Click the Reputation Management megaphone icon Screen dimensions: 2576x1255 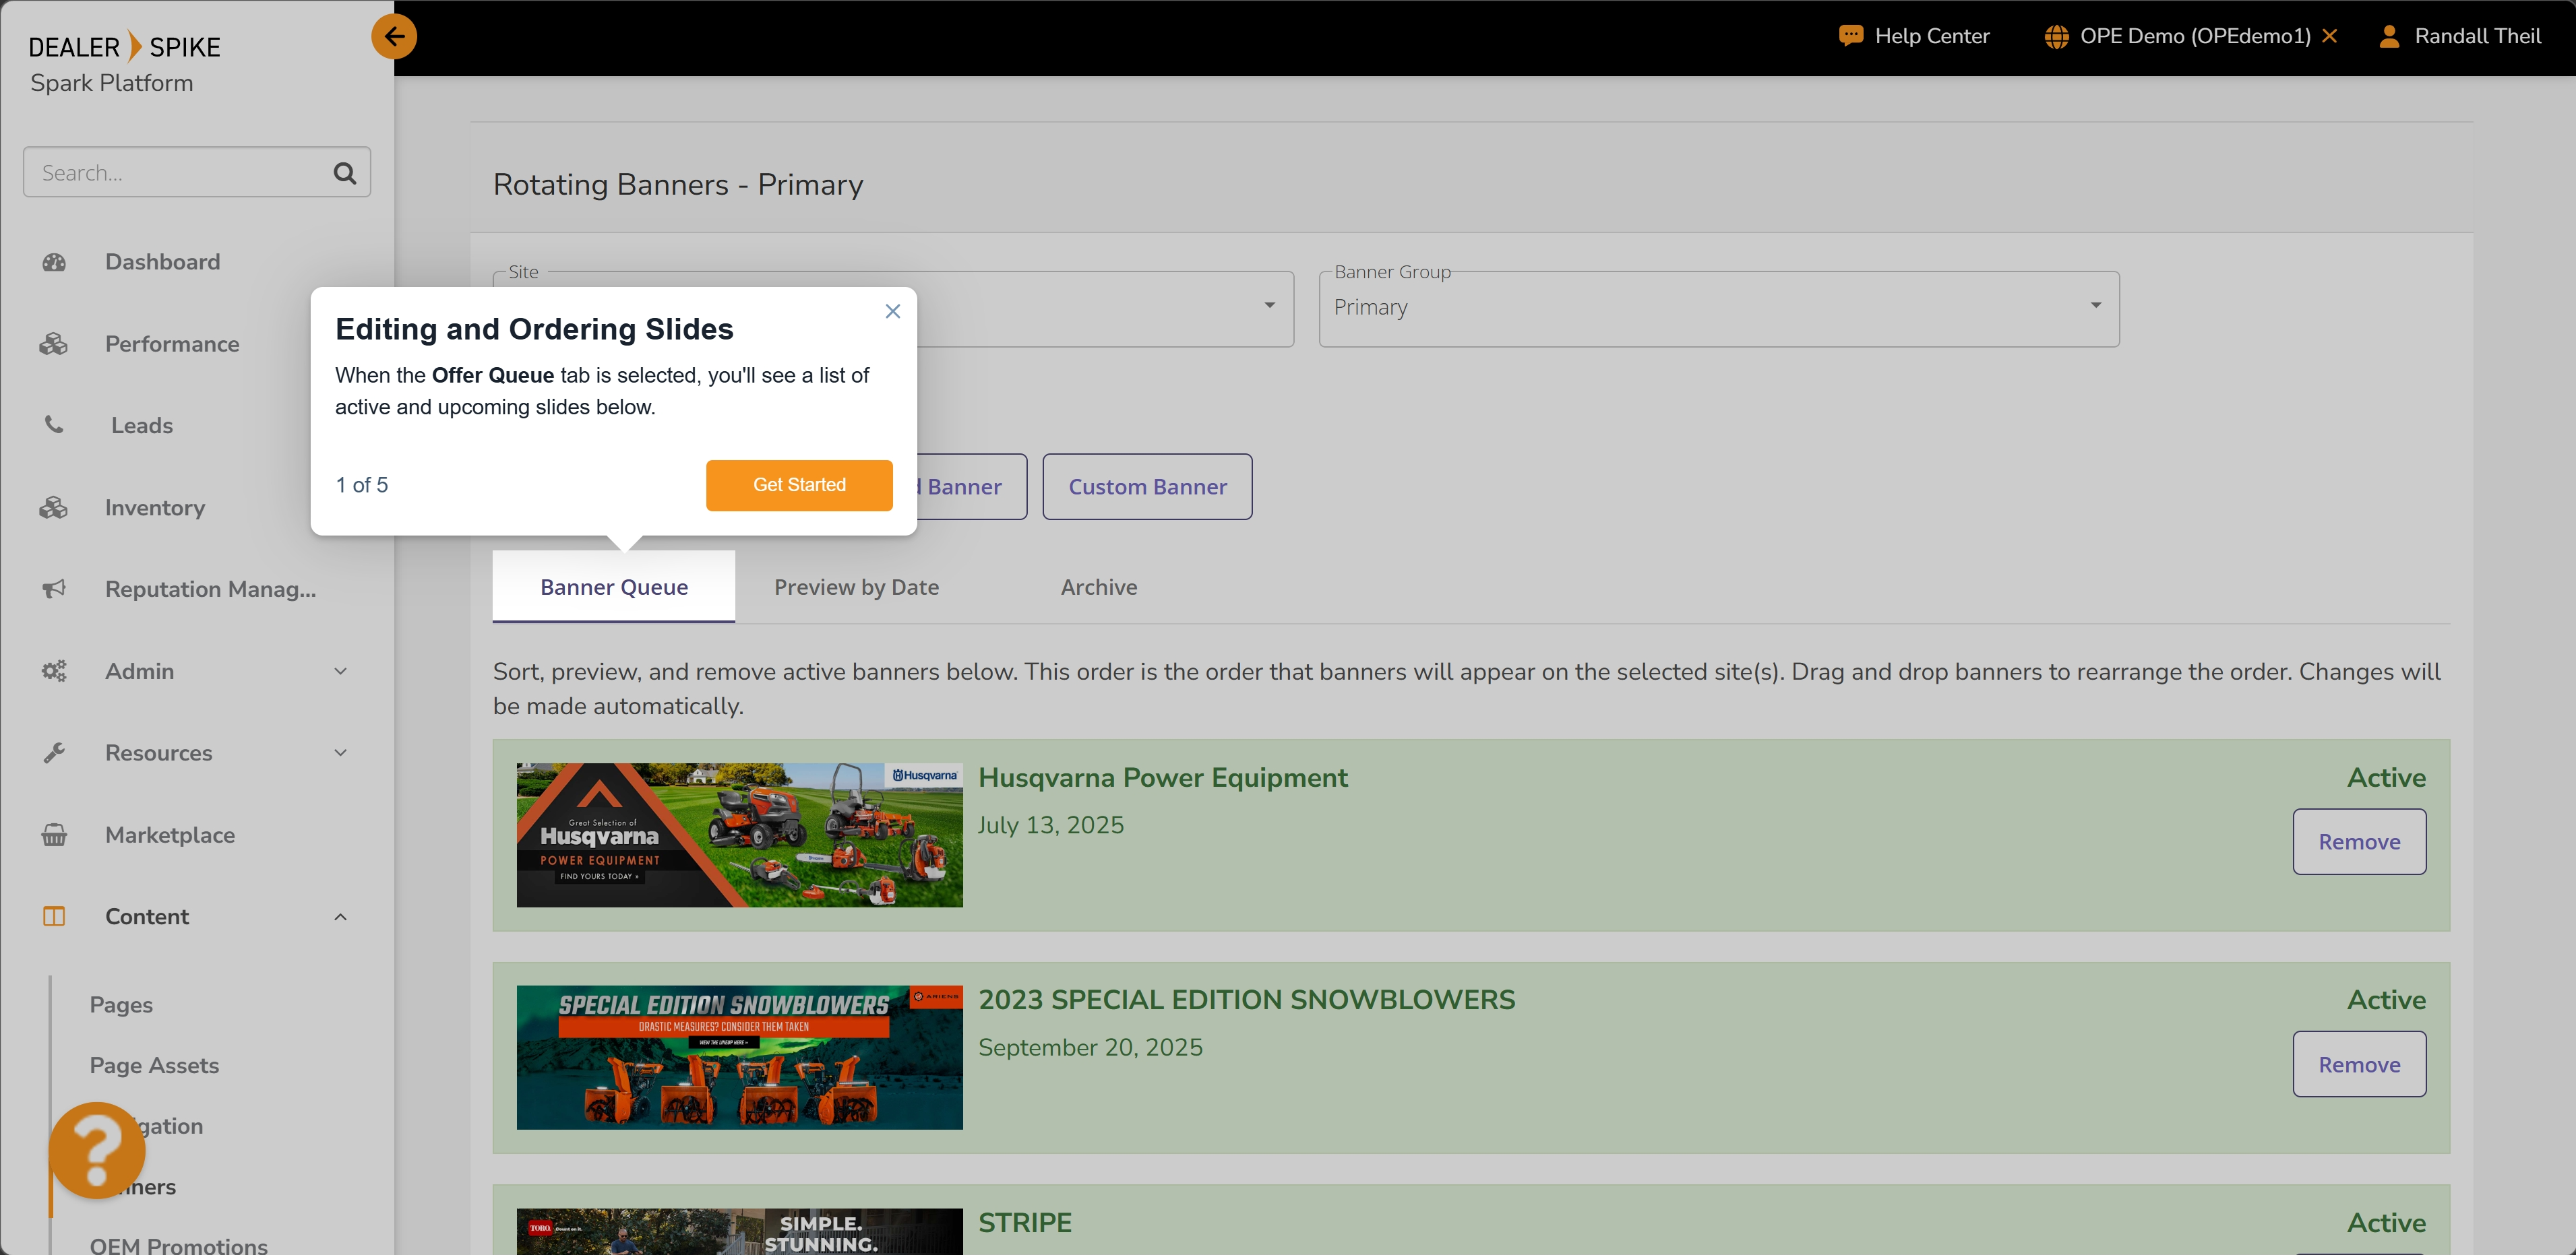coord(54,589)
